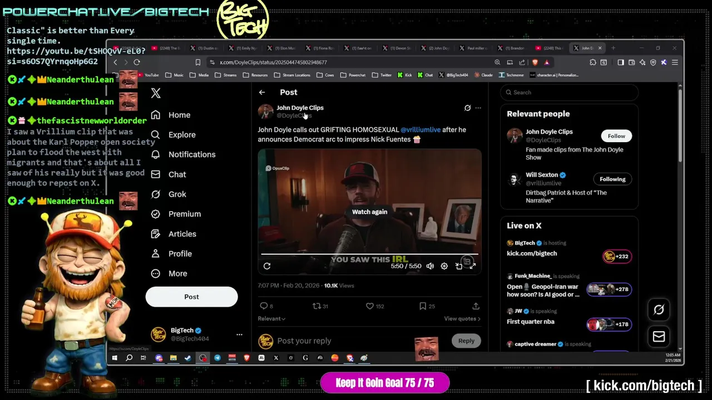The height and width of the screenshot is (400, 712).
Task: Open Windows taskbar search
Action: 129,358
